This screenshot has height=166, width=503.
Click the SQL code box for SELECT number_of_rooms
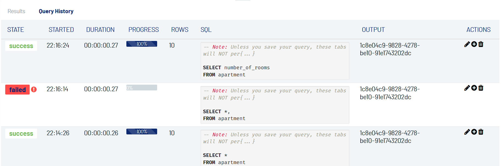point(275,61)
